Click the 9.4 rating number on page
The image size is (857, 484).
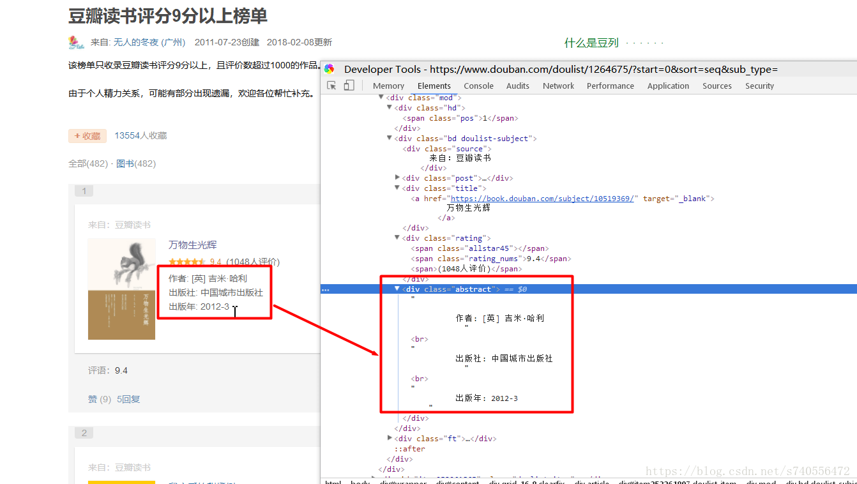(x=216, y=262)
